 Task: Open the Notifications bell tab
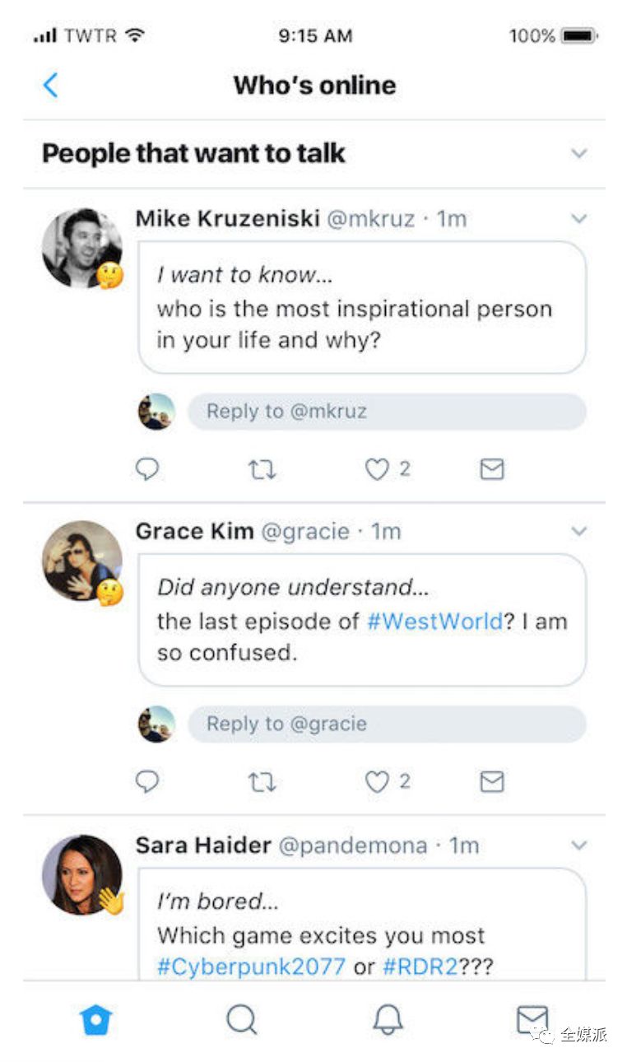coord(388,1021)
